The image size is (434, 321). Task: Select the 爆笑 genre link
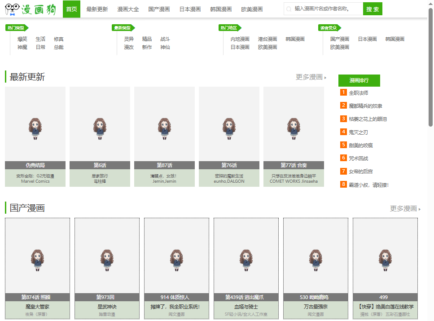coord(22,39)
